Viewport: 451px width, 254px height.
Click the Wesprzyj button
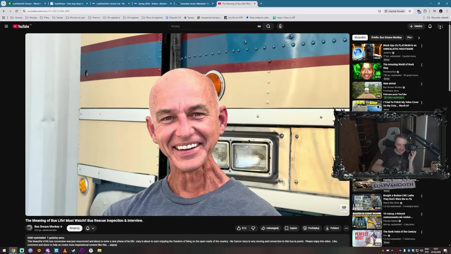coord(74,228)
